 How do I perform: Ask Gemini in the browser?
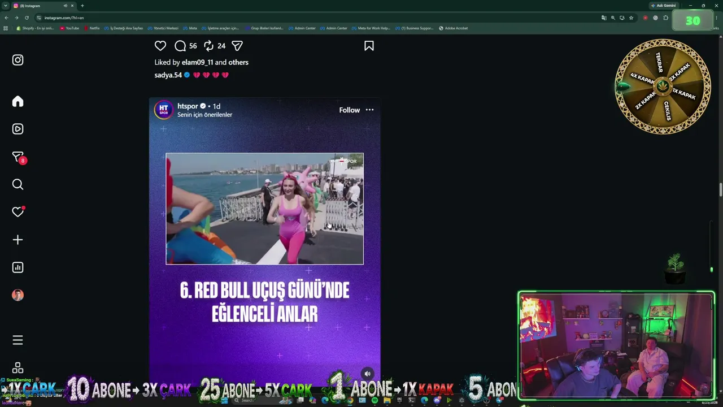663,6
